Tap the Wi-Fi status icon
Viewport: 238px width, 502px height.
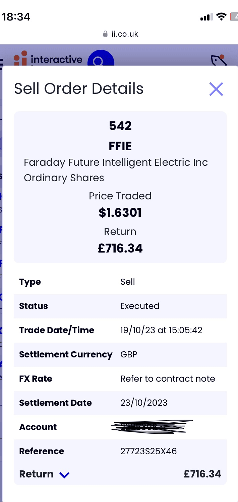221,17
